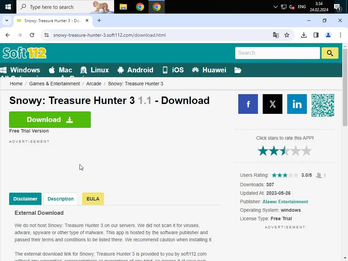The height and width of the screenshot is (261, 348).
Task: Show hidden system tray icons
Action: click(275, 7)
